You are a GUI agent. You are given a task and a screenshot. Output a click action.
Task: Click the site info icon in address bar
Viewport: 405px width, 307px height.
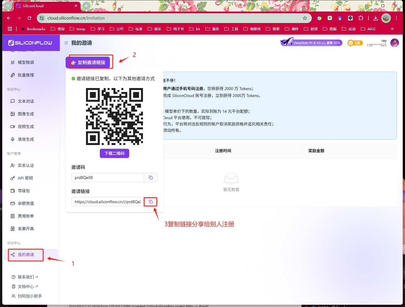(42, 18)
